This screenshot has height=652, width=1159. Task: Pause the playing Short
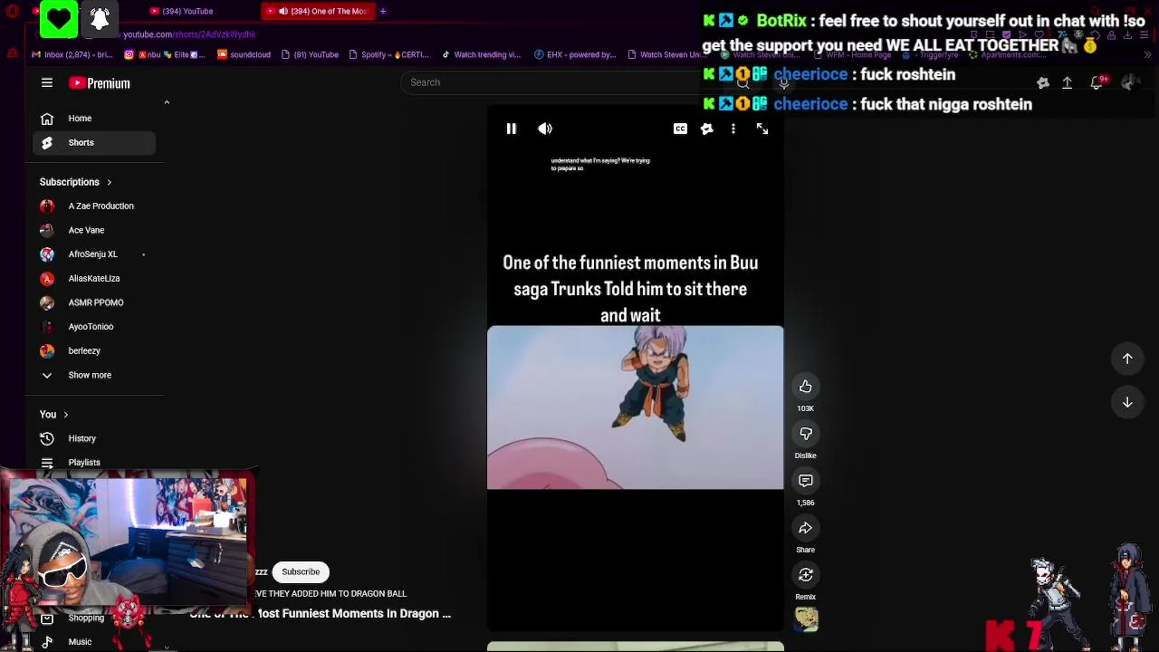(512, 129)
